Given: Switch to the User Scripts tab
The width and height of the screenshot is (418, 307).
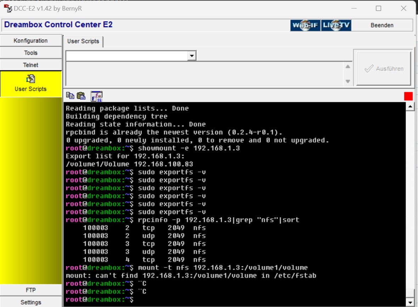Looking at the screenshot, I should (x=83, y=41).
